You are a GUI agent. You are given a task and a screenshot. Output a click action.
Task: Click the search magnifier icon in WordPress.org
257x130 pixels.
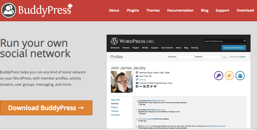tap(244, 41)
